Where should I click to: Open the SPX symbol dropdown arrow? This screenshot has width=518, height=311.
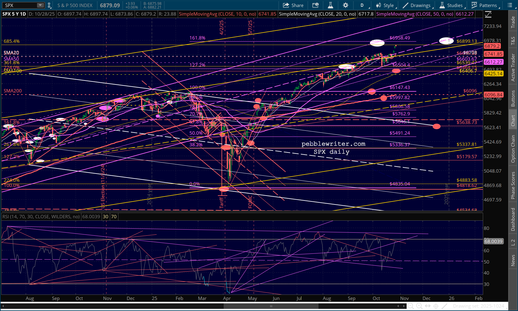point(40,5)
